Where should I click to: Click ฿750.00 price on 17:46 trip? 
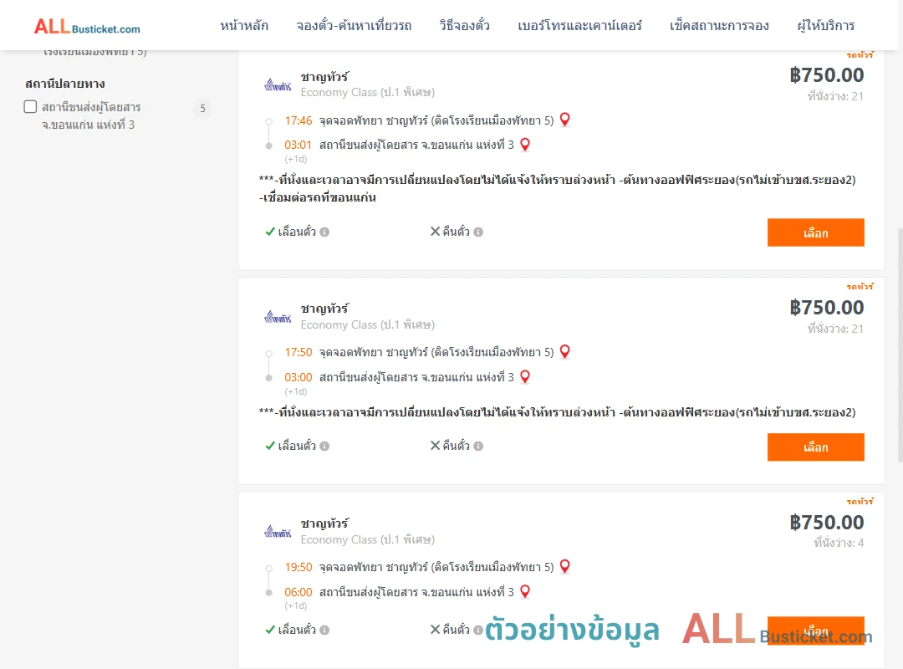[826, 75]
